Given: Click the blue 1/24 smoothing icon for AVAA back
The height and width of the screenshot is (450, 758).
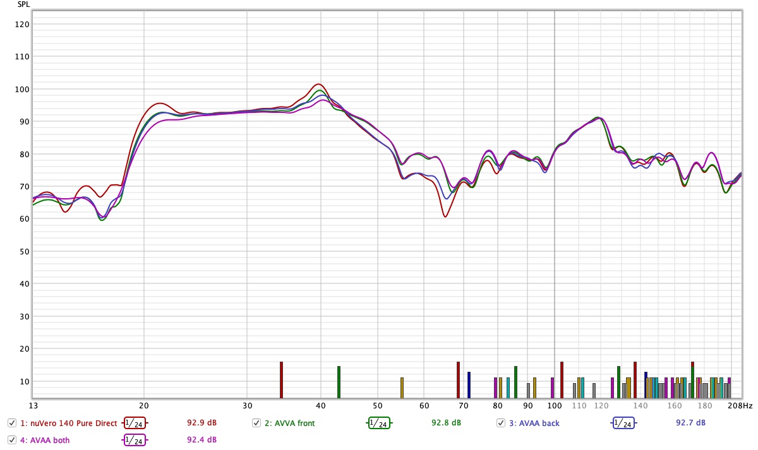Looking at the screenshot, I should [623, 423].
